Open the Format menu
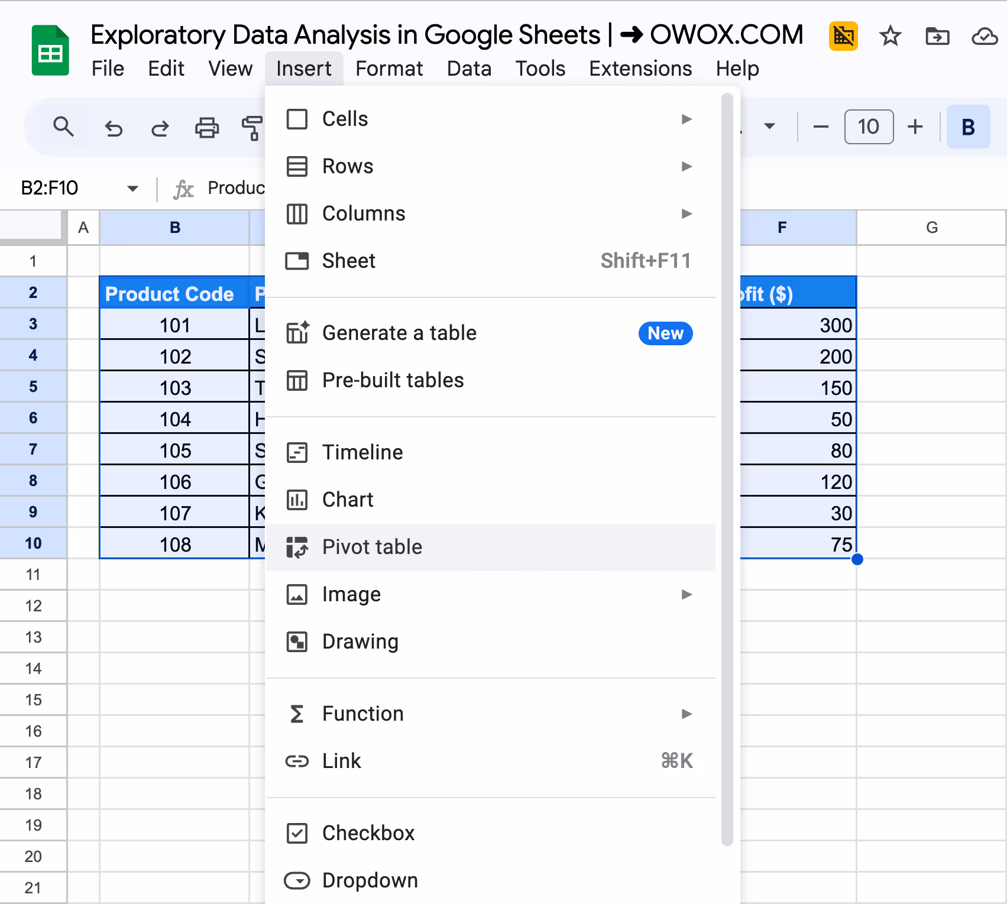Viewport: 1007px width, 904px height. [x=389, y=68]
